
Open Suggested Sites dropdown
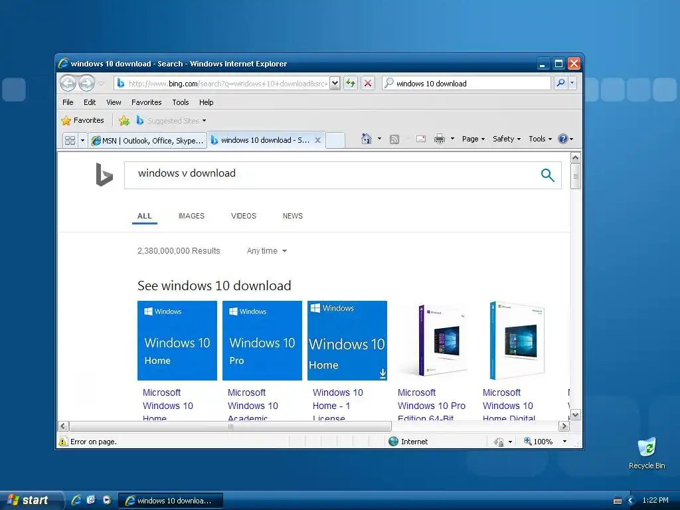coord(171,121)
